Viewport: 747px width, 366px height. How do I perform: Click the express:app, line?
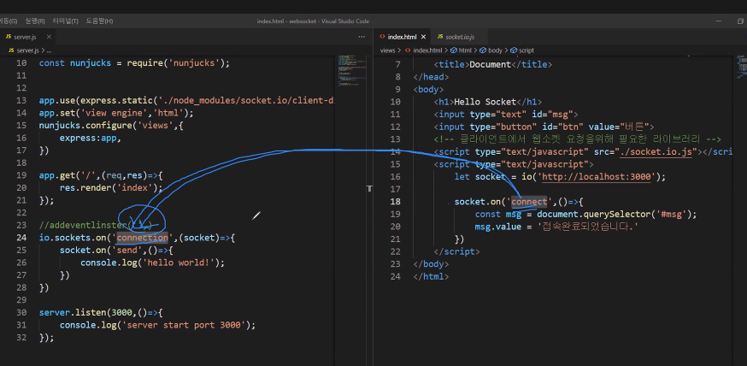click(91, 139)
